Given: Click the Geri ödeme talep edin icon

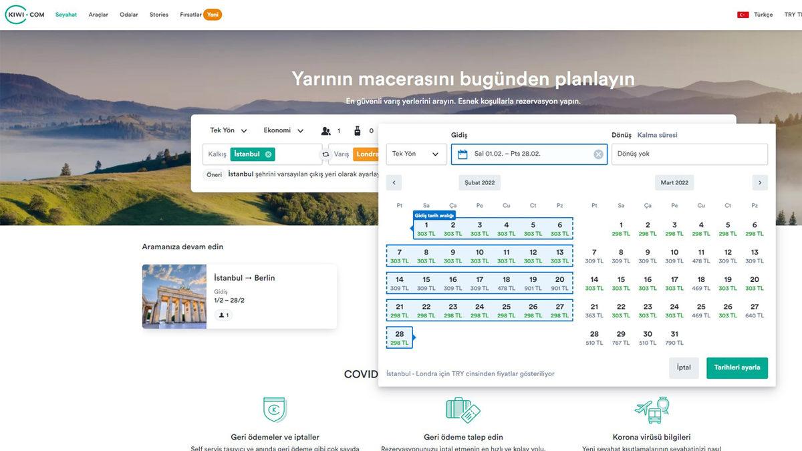Looking at the screenshot, I should (462, 410).
